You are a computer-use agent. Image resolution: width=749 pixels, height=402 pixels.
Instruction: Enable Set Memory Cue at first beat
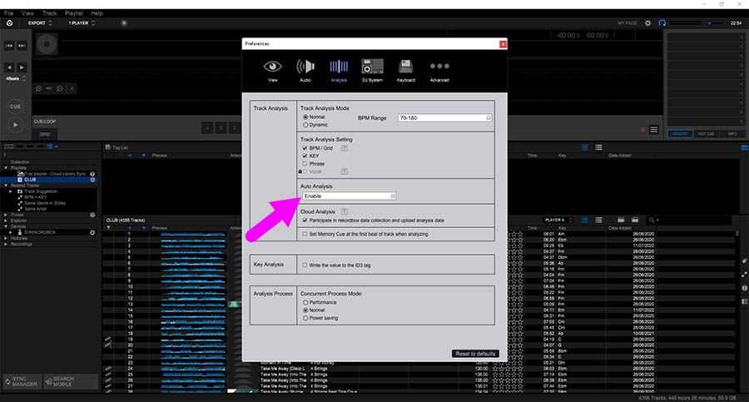pyautogui.click(x=305, y=234)
